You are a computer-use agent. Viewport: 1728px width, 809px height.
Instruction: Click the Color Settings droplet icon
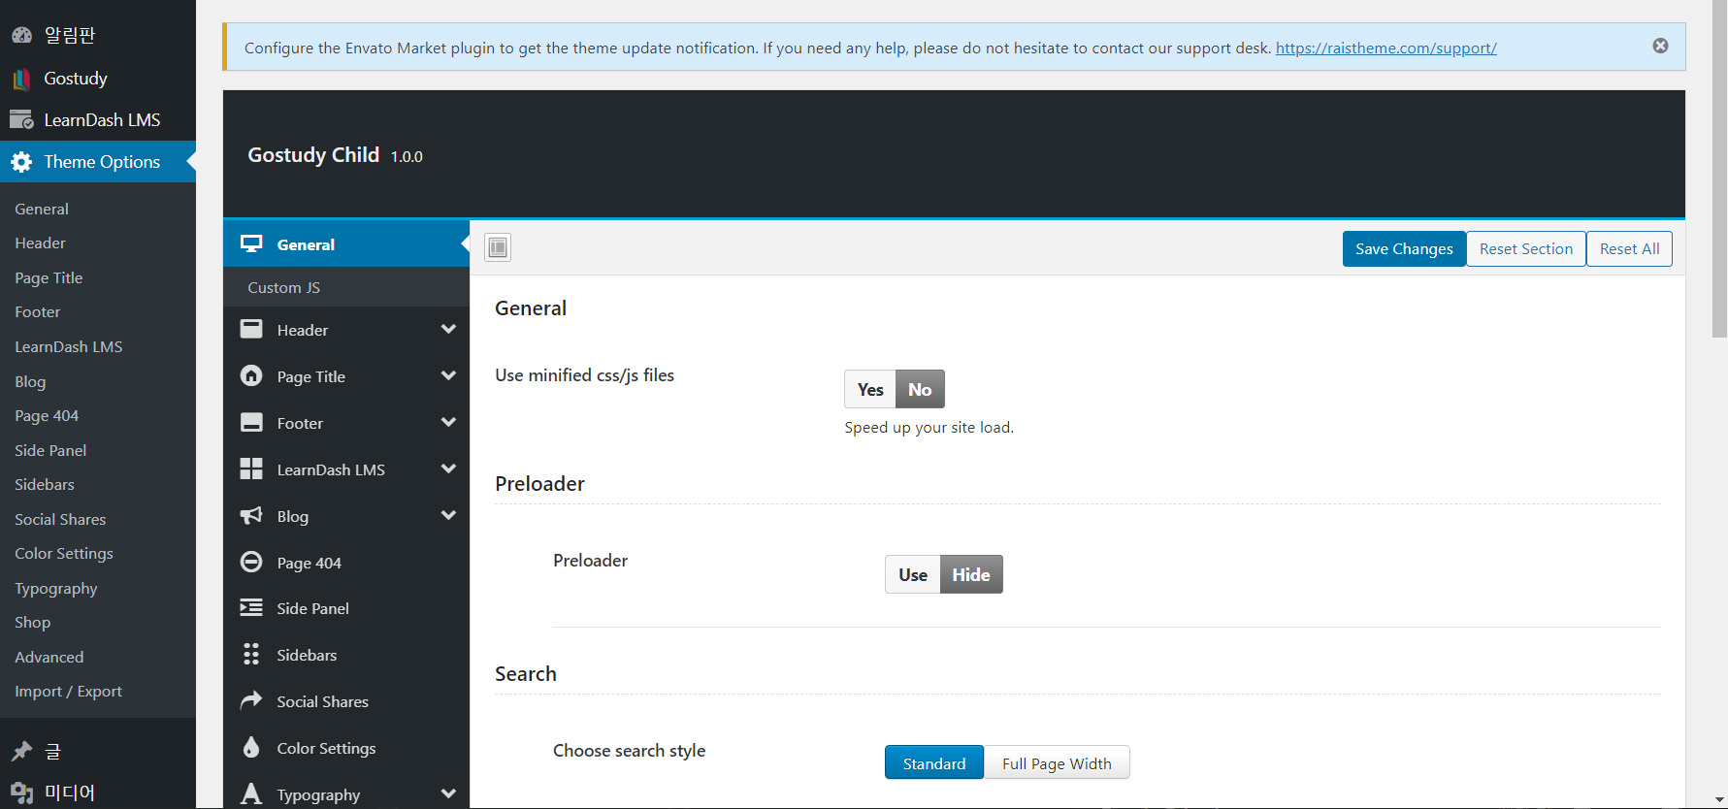pos(251,747)
